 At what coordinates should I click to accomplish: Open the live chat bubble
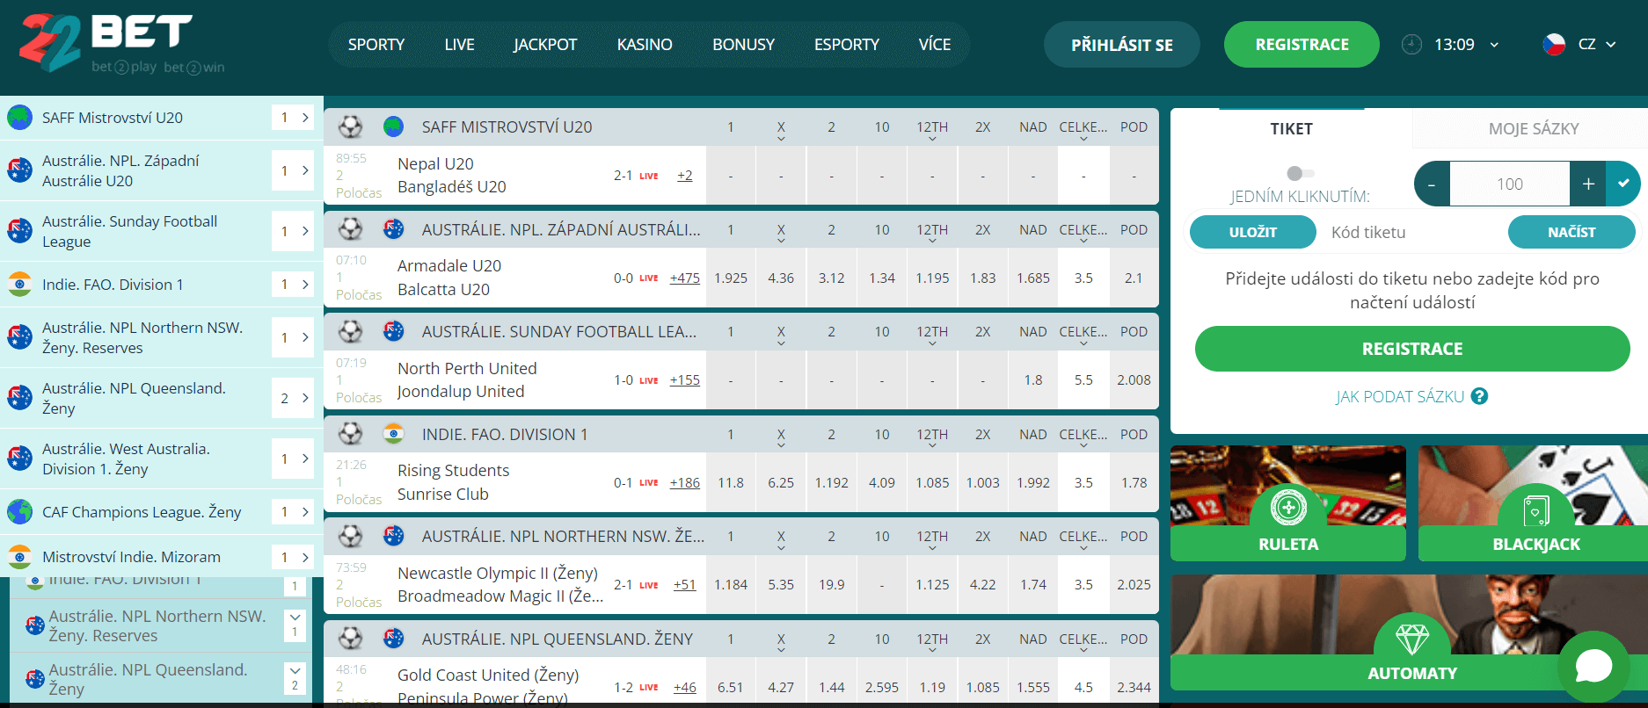tap(1593, 667)
